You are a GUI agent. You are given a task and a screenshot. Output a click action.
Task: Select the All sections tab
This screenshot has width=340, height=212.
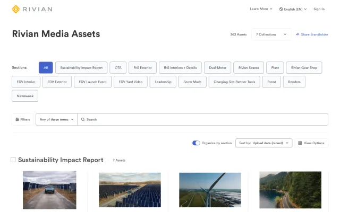click(46, 67)
